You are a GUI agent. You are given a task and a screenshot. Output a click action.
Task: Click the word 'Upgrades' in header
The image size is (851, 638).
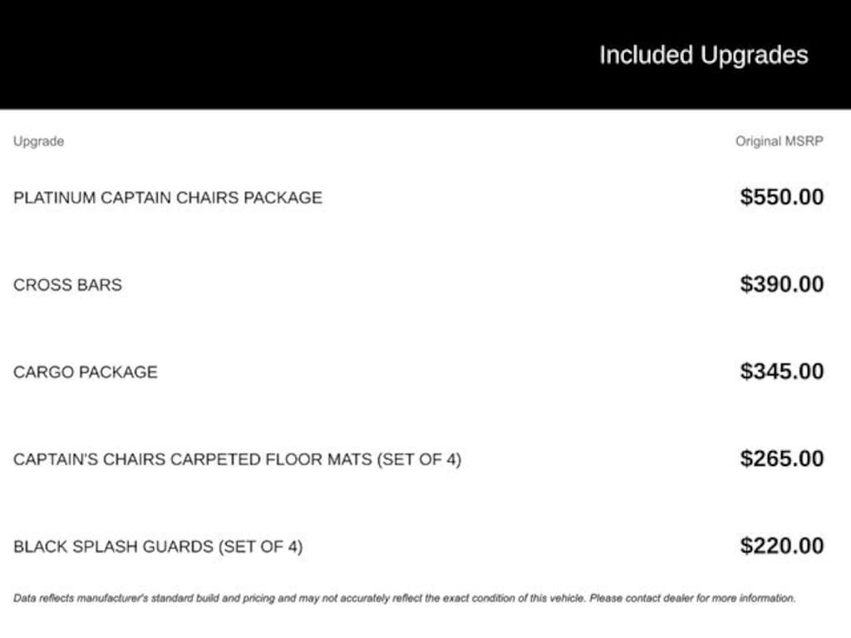coord(754,56)
